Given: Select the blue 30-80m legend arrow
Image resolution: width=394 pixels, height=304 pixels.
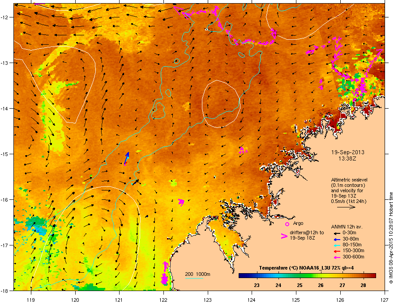Looking at the screenshot, I should 337,239.
